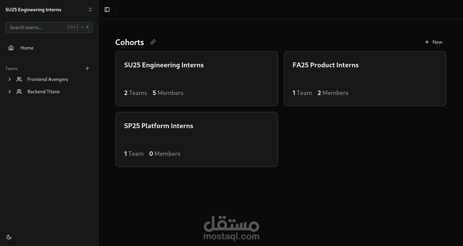Create a New cohort
Viewport: 463px width, 246px height.
click(x=434, y=42)
